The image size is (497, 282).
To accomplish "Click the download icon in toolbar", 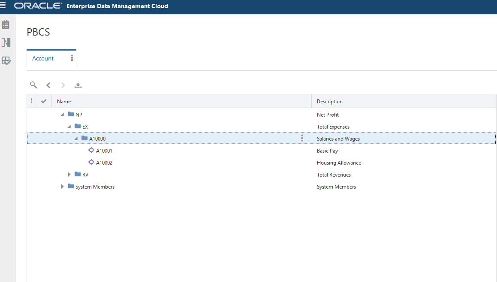I will (x=78, y=85).
